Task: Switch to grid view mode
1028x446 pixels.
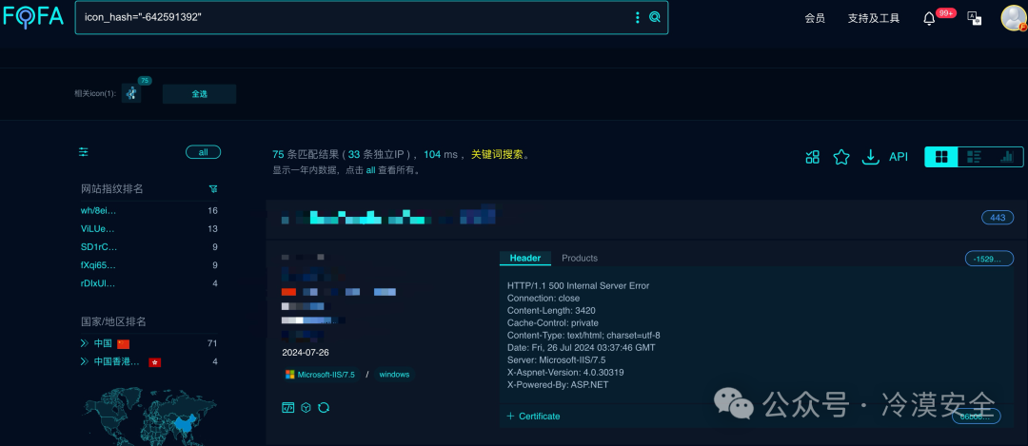Action: click(x=941, y=157)
